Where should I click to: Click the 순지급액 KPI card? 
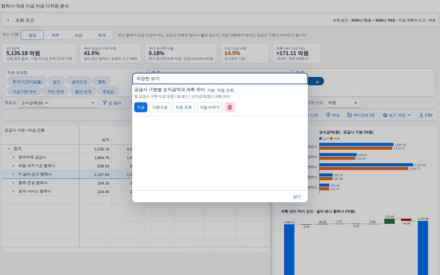pyautogui.click(x=39, y=53)
